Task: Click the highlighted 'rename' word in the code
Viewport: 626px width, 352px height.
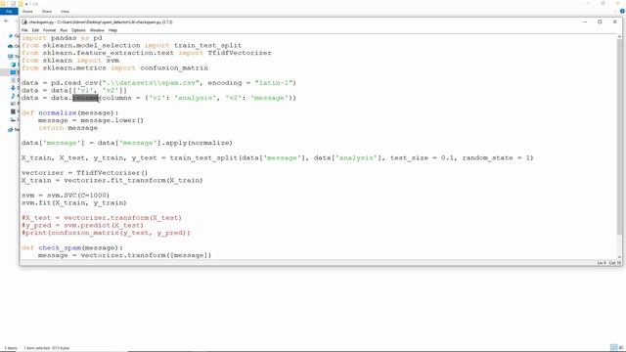Action: [85, 98]
